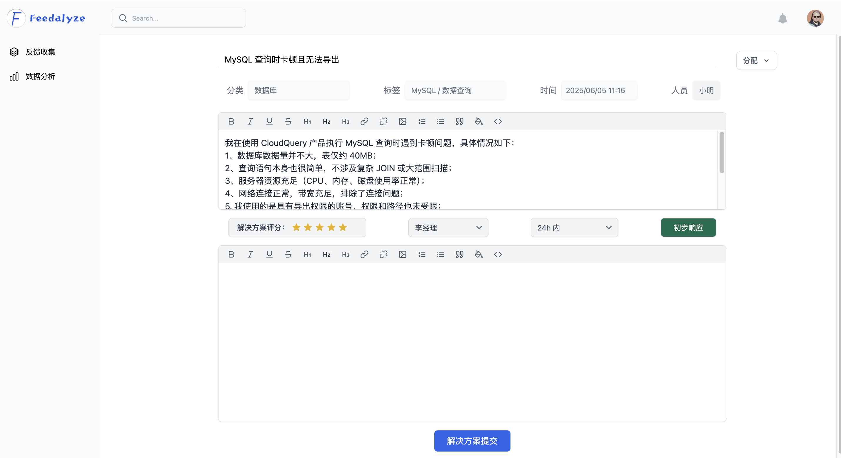Set rating to the third star
The image size is (841, 458).
coord(319,227)
